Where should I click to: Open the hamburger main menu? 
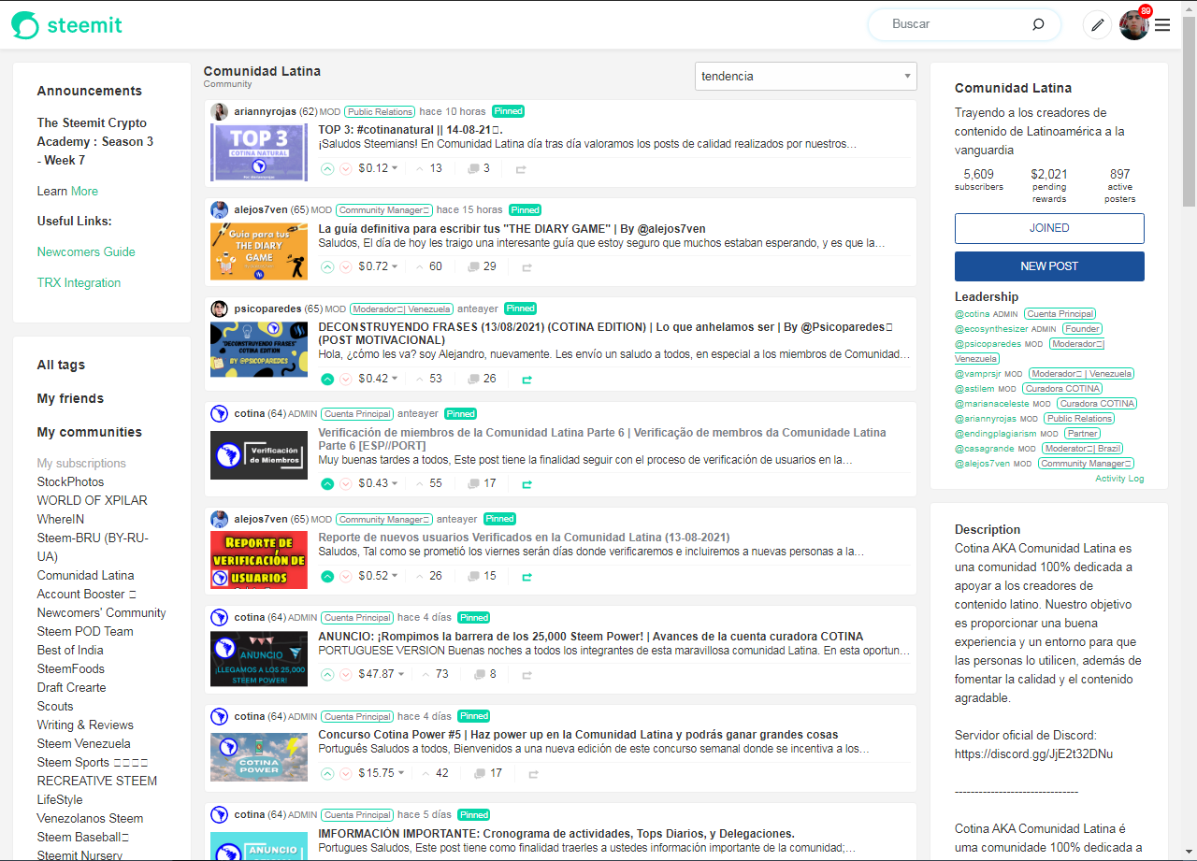click(1162, 25)
